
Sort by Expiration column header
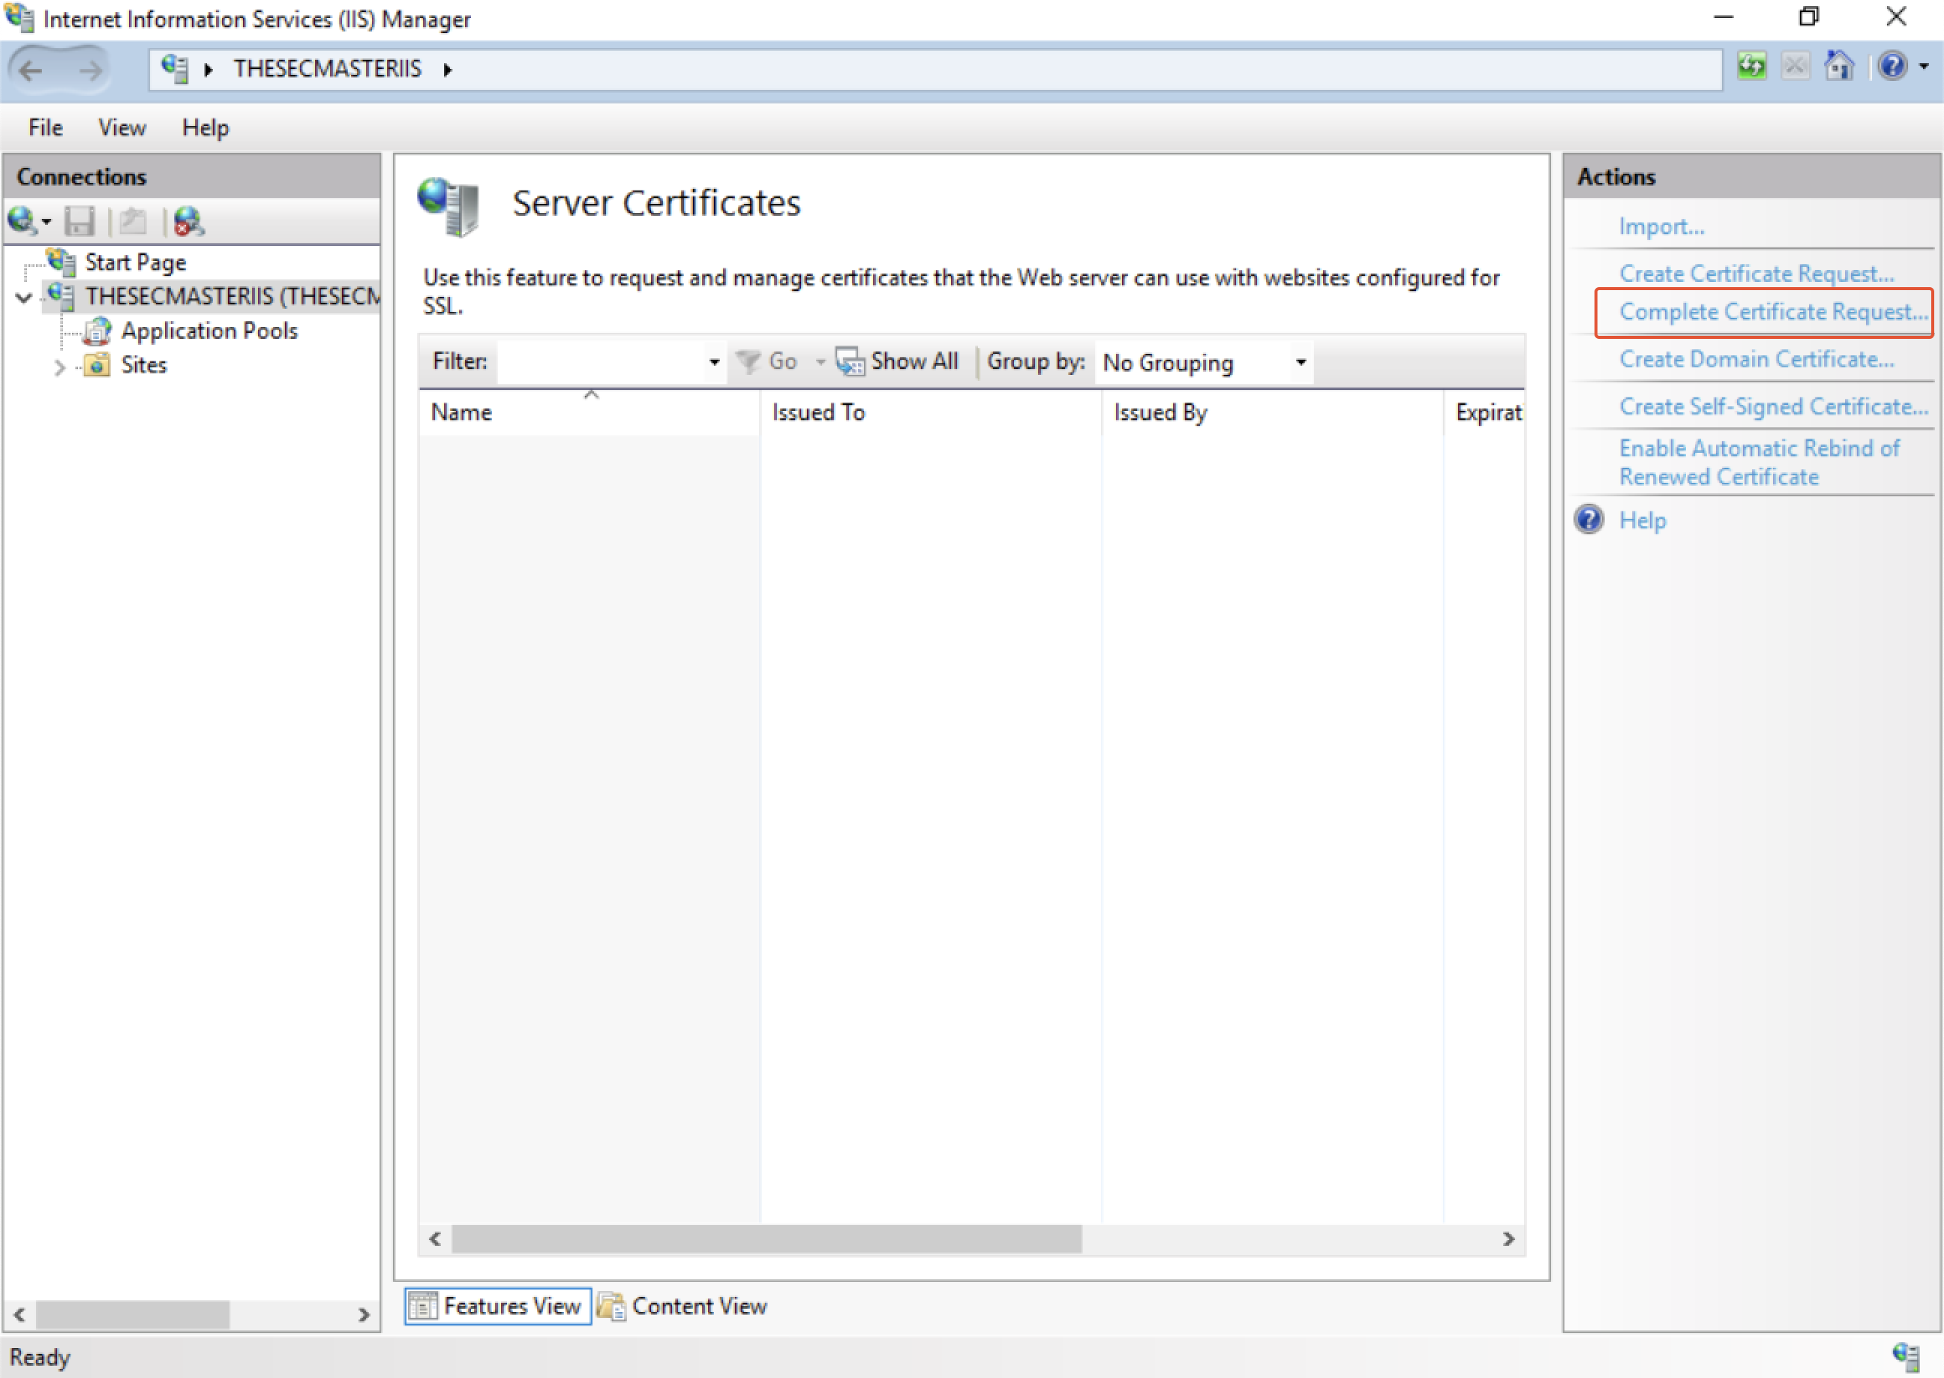[1485, 412]
